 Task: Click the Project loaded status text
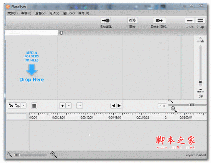click(x=196, y=155)
